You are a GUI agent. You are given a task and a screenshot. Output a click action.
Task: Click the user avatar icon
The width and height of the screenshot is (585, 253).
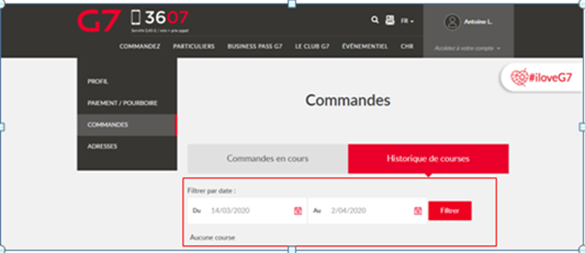pyautogui.click(x=452, y=22)
